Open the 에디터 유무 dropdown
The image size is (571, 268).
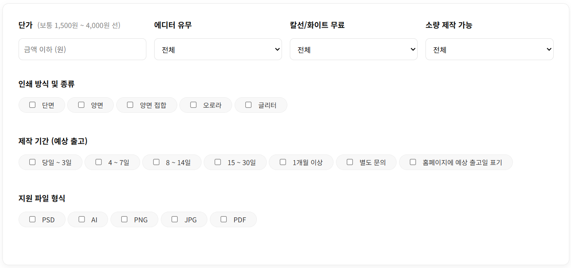pos(218,49)
